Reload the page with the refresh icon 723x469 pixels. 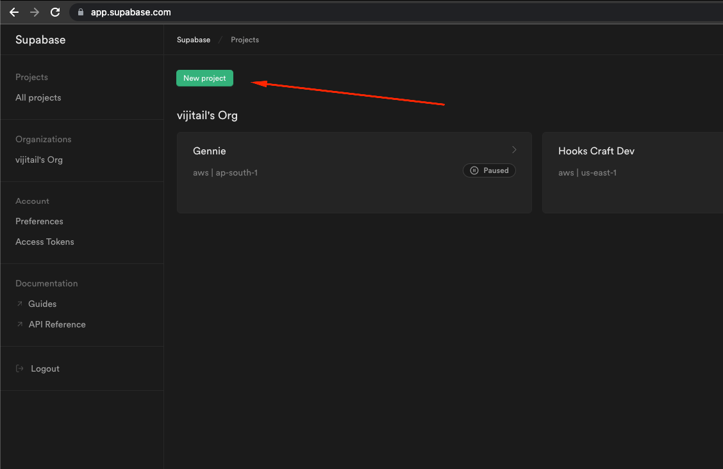55,12
